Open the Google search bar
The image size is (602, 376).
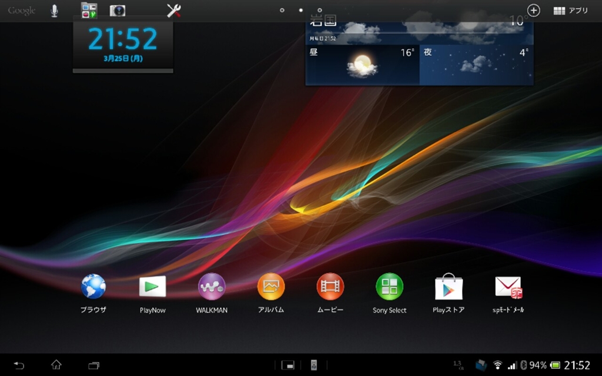click(22, 11)
